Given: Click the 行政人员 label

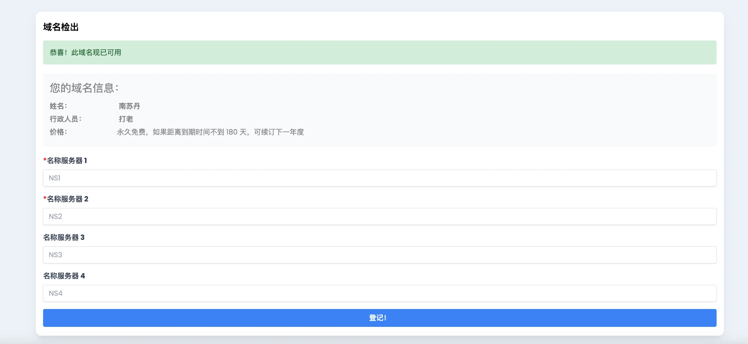Looking at the screenshot, I should pyautogui.click(x=66, y=119).
